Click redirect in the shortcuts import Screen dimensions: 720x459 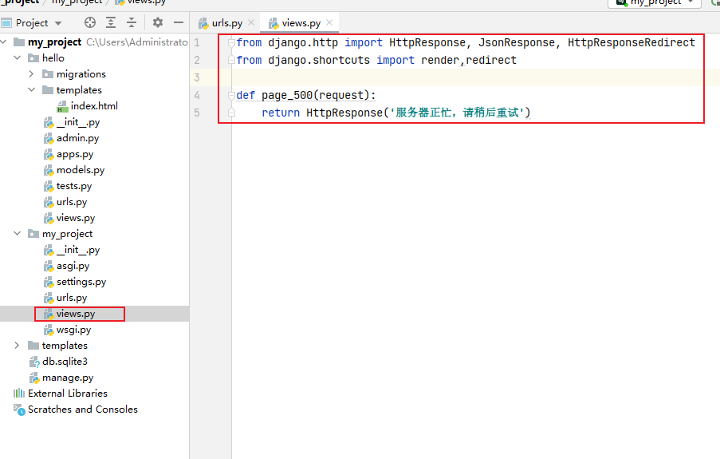(491, 60)
